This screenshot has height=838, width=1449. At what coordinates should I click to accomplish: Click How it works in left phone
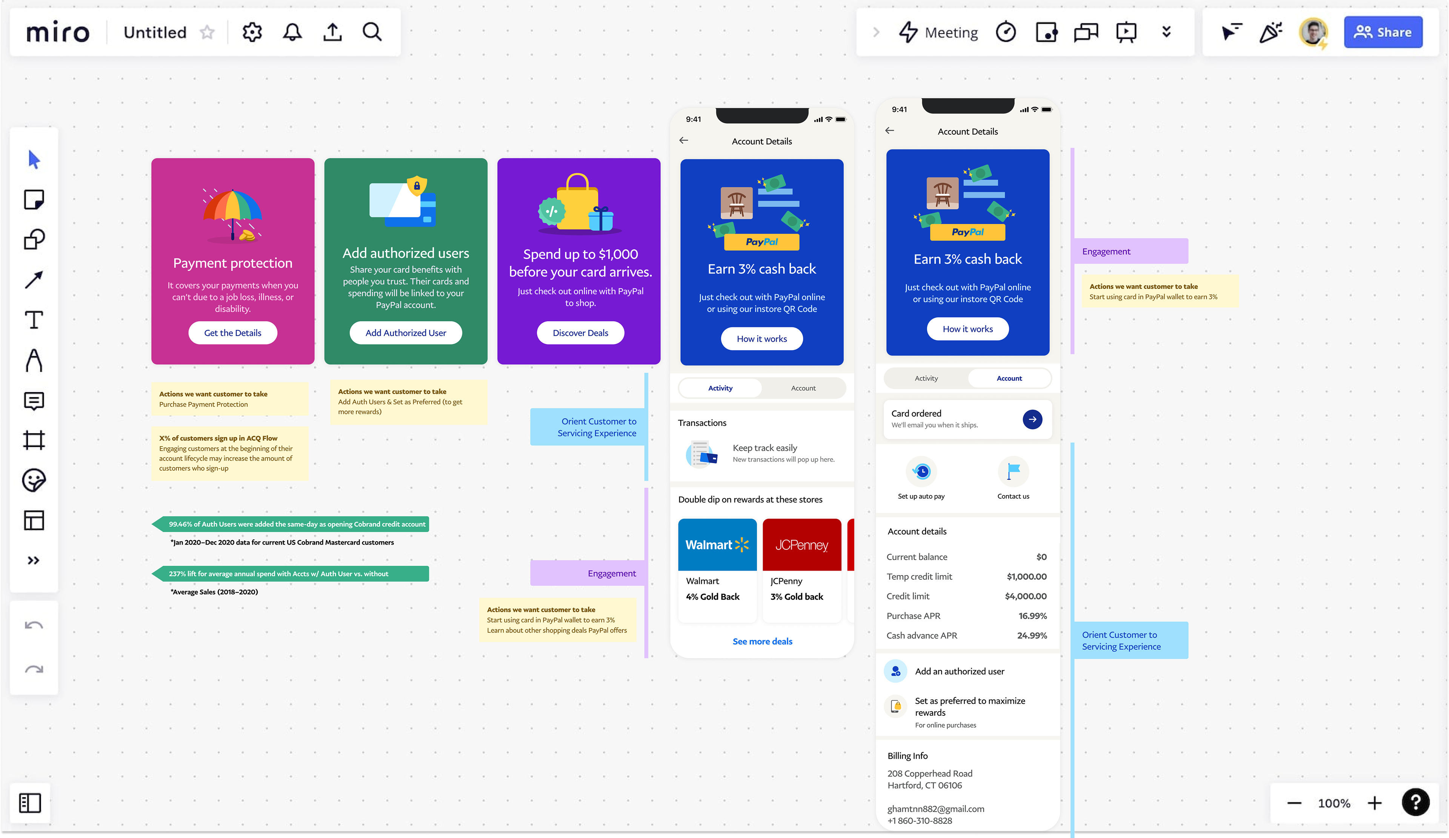pos(761,339)
